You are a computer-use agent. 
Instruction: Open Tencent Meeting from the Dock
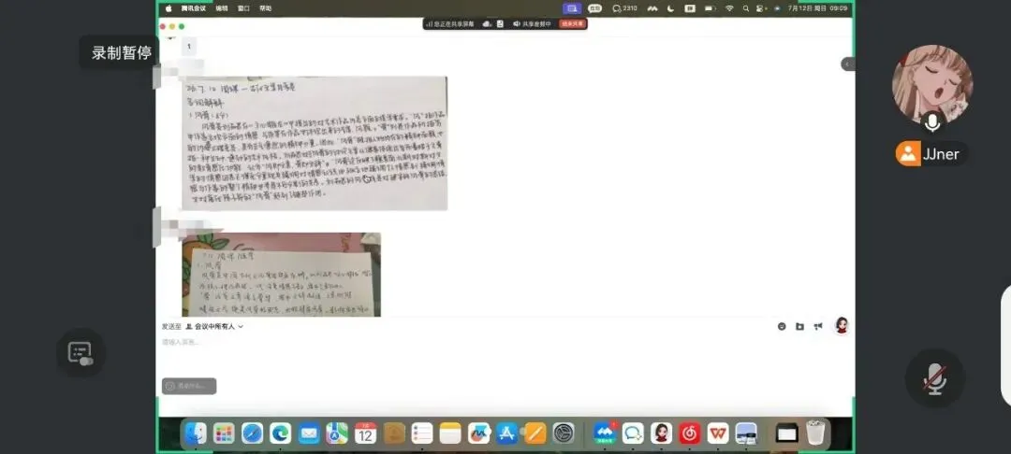tap(605, 433)
